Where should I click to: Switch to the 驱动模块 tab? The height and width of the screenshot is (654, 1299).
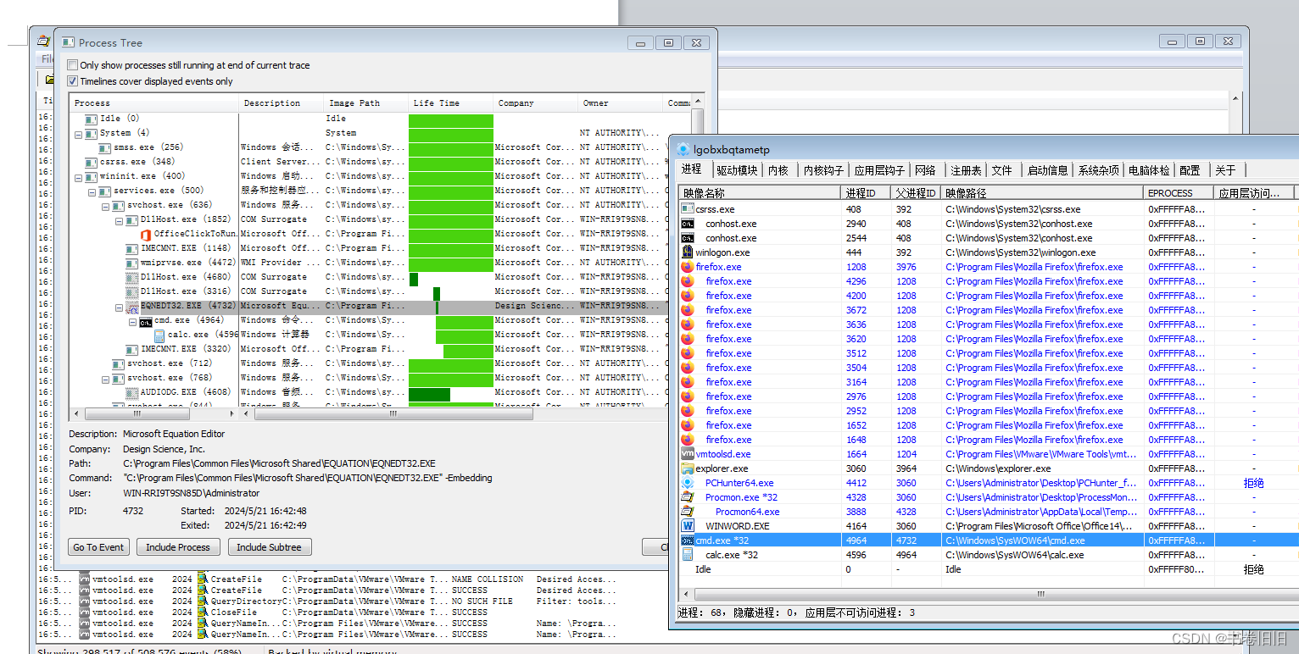coord(736,170)
